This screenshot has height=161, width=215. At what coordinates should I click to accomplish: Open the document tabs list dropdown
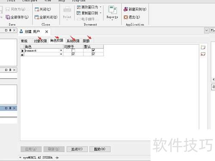[x=206, y=30]
